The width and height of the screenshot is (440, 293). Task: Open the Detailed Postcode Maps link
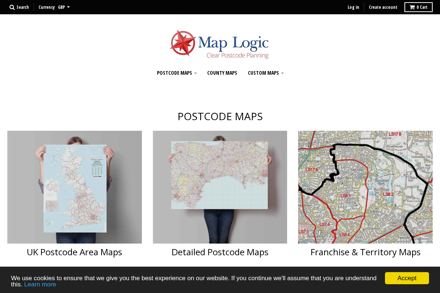pyautogui.click(x=220, y=252)
